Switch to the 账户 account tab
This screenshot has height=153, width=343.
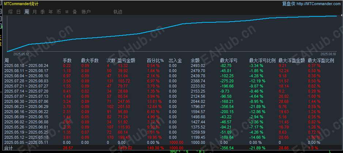86,12
